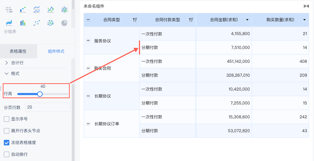The image size is (314, 161).
Task: Switch to the 表格属性 tab
Action: (x=18, y=51)
